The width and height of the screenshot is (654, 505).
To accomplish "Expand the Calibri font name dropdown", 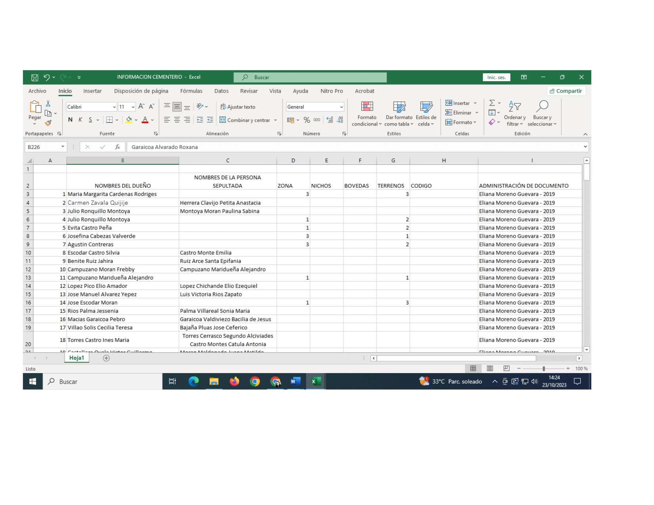I will (114, 107).
